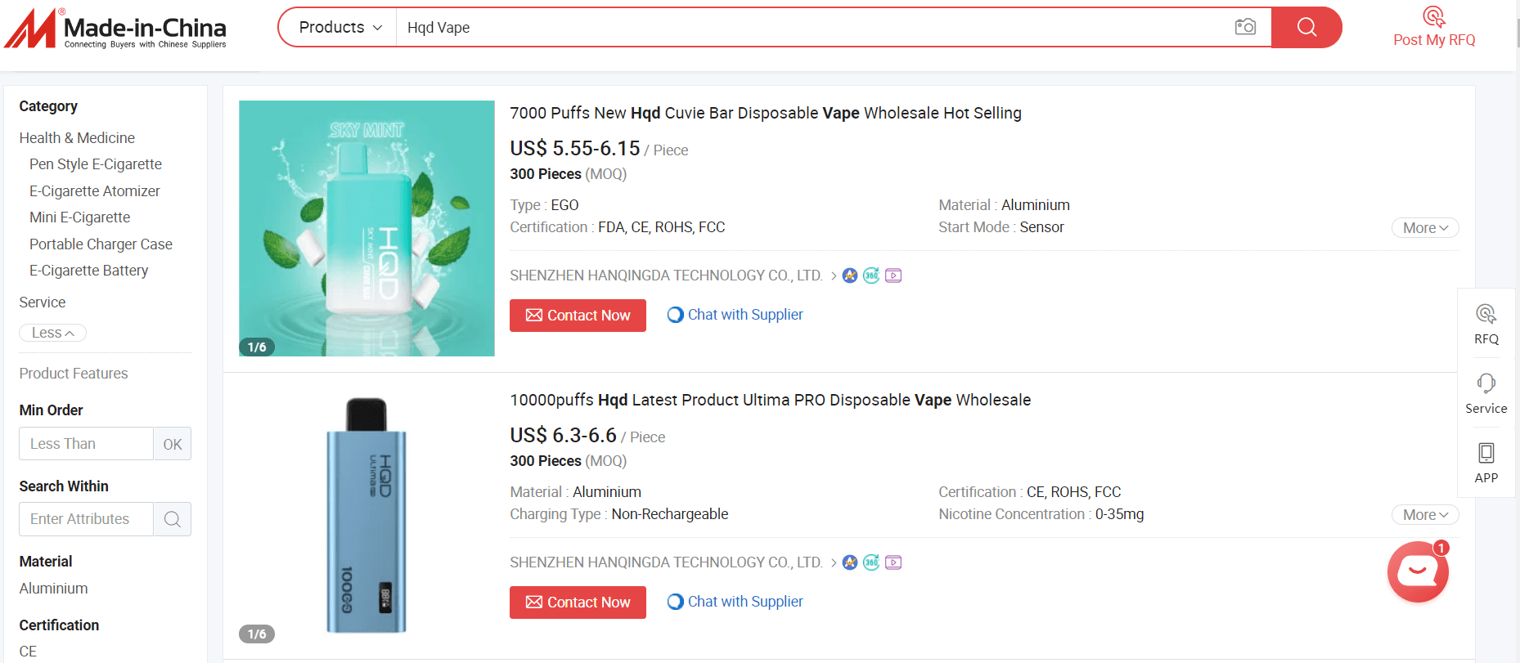The height and width of the screenshot is (663, 1520).
Task: Filter by CE certification
Action: coord(28,652)
